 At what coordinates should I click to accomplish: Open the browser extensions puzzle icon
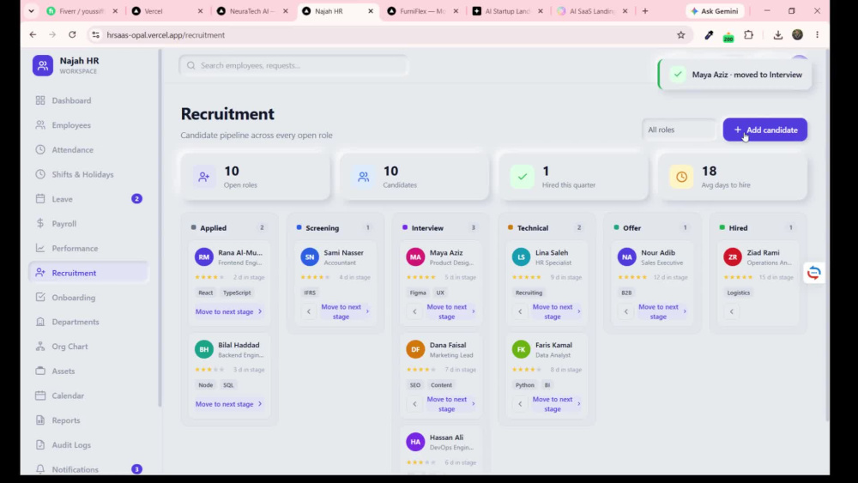pos(748,35)
